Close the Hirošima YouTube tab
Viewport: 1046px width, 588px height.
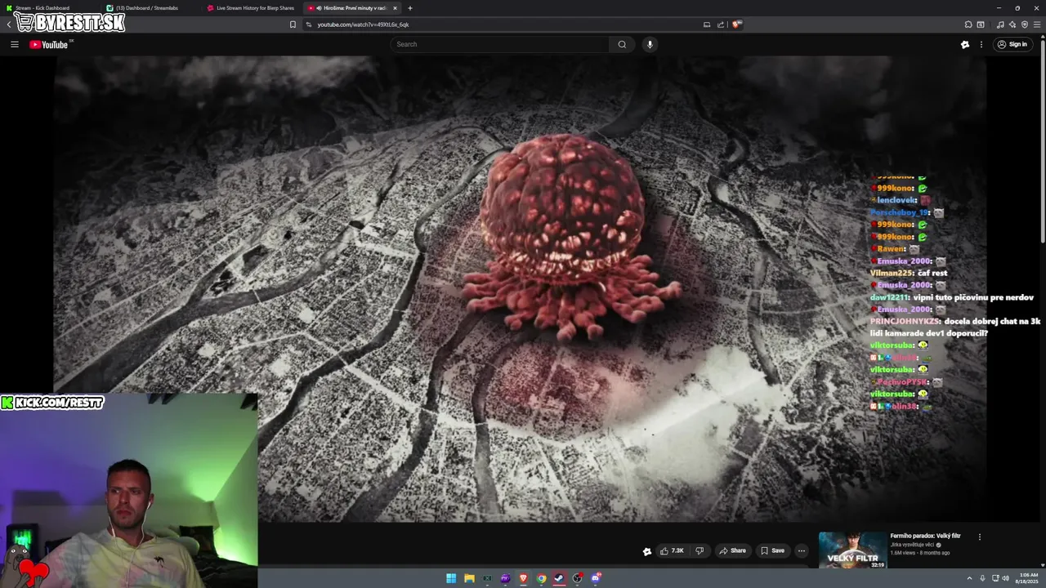tap(395, 8)
